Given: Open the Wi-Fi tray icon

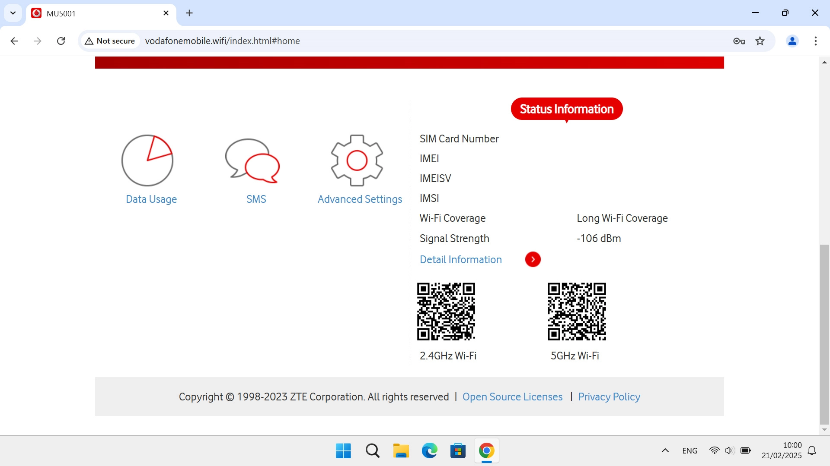Looking at the screenshot, I should pos(715,450).
